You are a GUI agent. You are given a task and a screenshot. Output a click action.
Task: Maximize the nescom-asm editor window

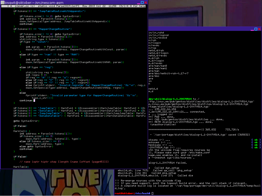[x=142, y=3]
